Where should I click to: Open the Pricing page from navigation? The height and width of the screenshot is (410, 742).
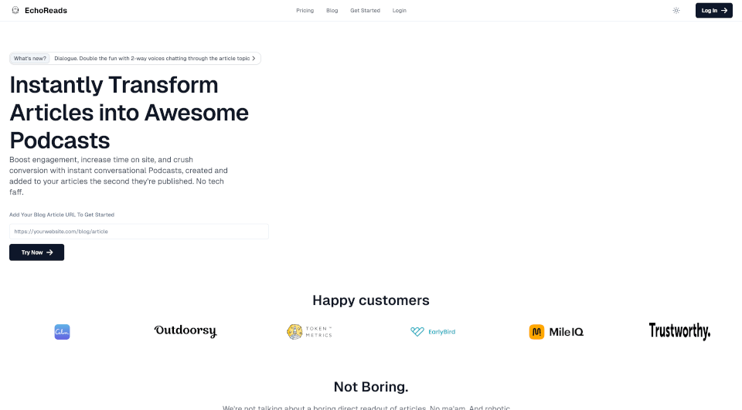tap(305, 11)
